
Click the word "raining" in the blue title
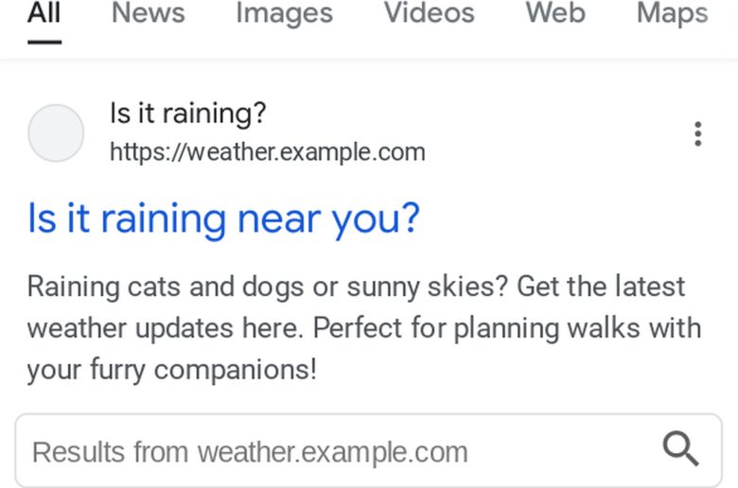tap(164, 218)
